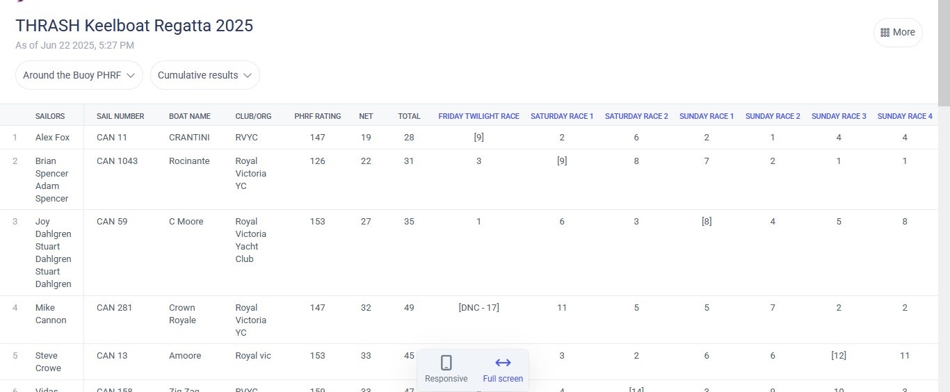
Task: View Saturday Race 2 results
Action: (636, 116)
